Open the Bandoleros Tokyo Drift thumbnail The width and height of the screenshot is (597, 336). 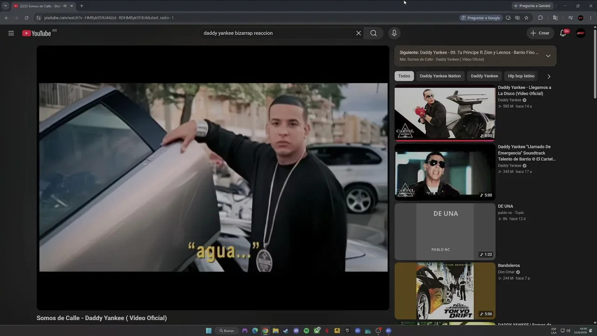click(445, 291)
